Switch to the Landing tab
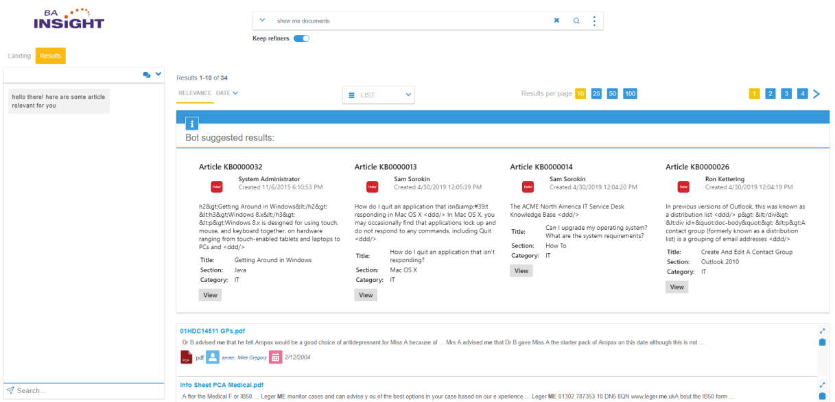 pos(19,56)
